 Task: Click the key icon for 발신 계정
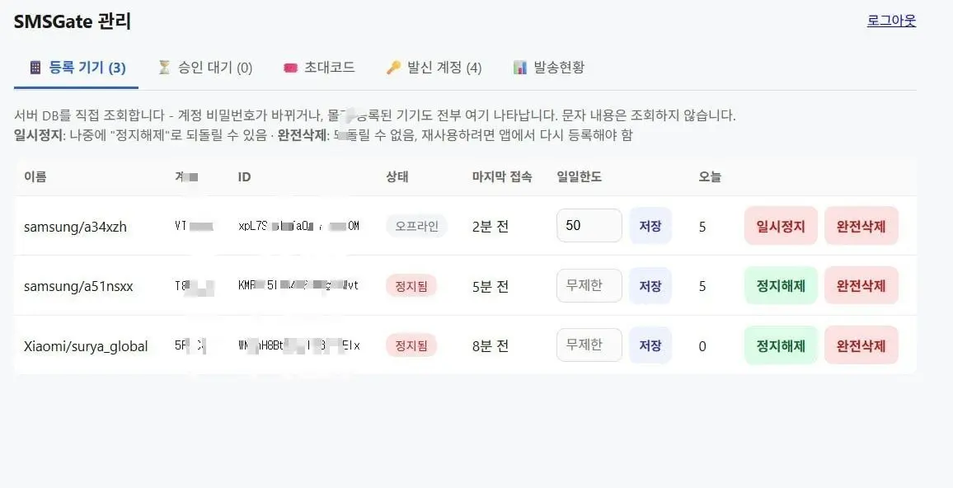click(x=393, y=67)
